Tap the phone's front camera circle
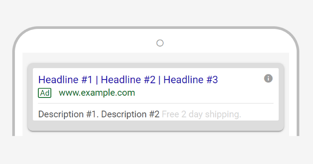 [x=160, y=43]
